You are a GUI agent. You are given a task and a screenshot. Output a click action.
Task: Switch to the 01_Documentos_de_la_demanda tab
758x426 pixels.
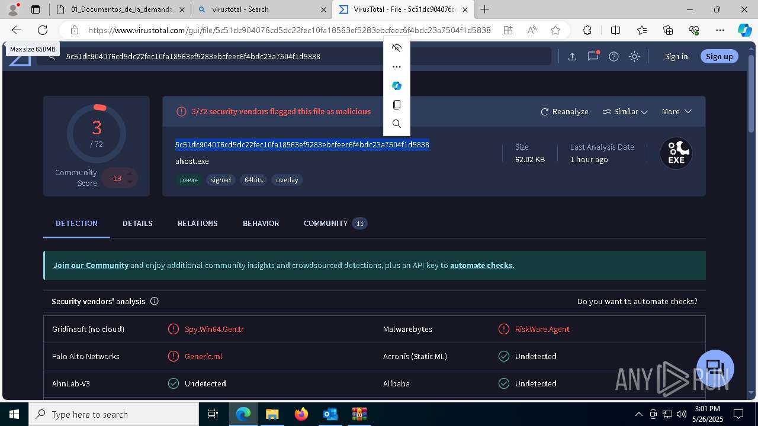[x=121, y=9]
